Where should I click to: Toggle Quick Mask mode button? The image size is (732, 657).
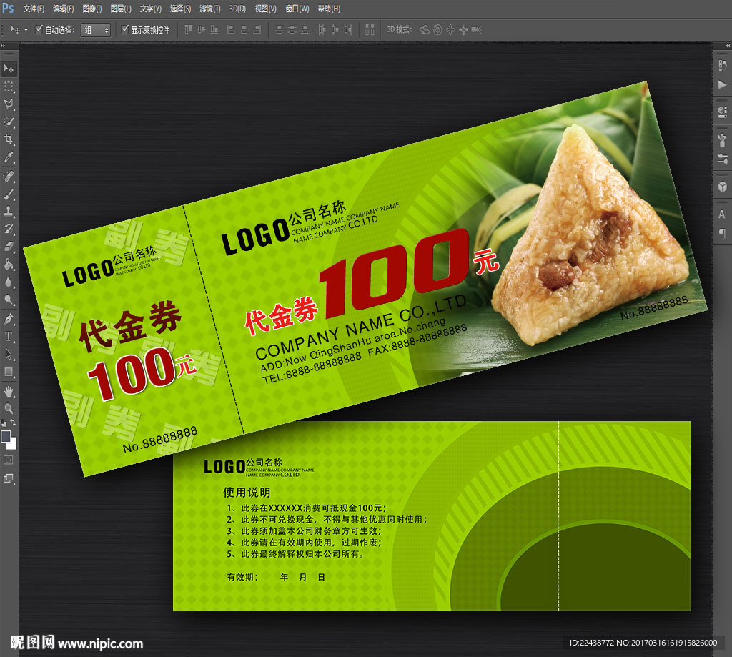tap(9, 460)
